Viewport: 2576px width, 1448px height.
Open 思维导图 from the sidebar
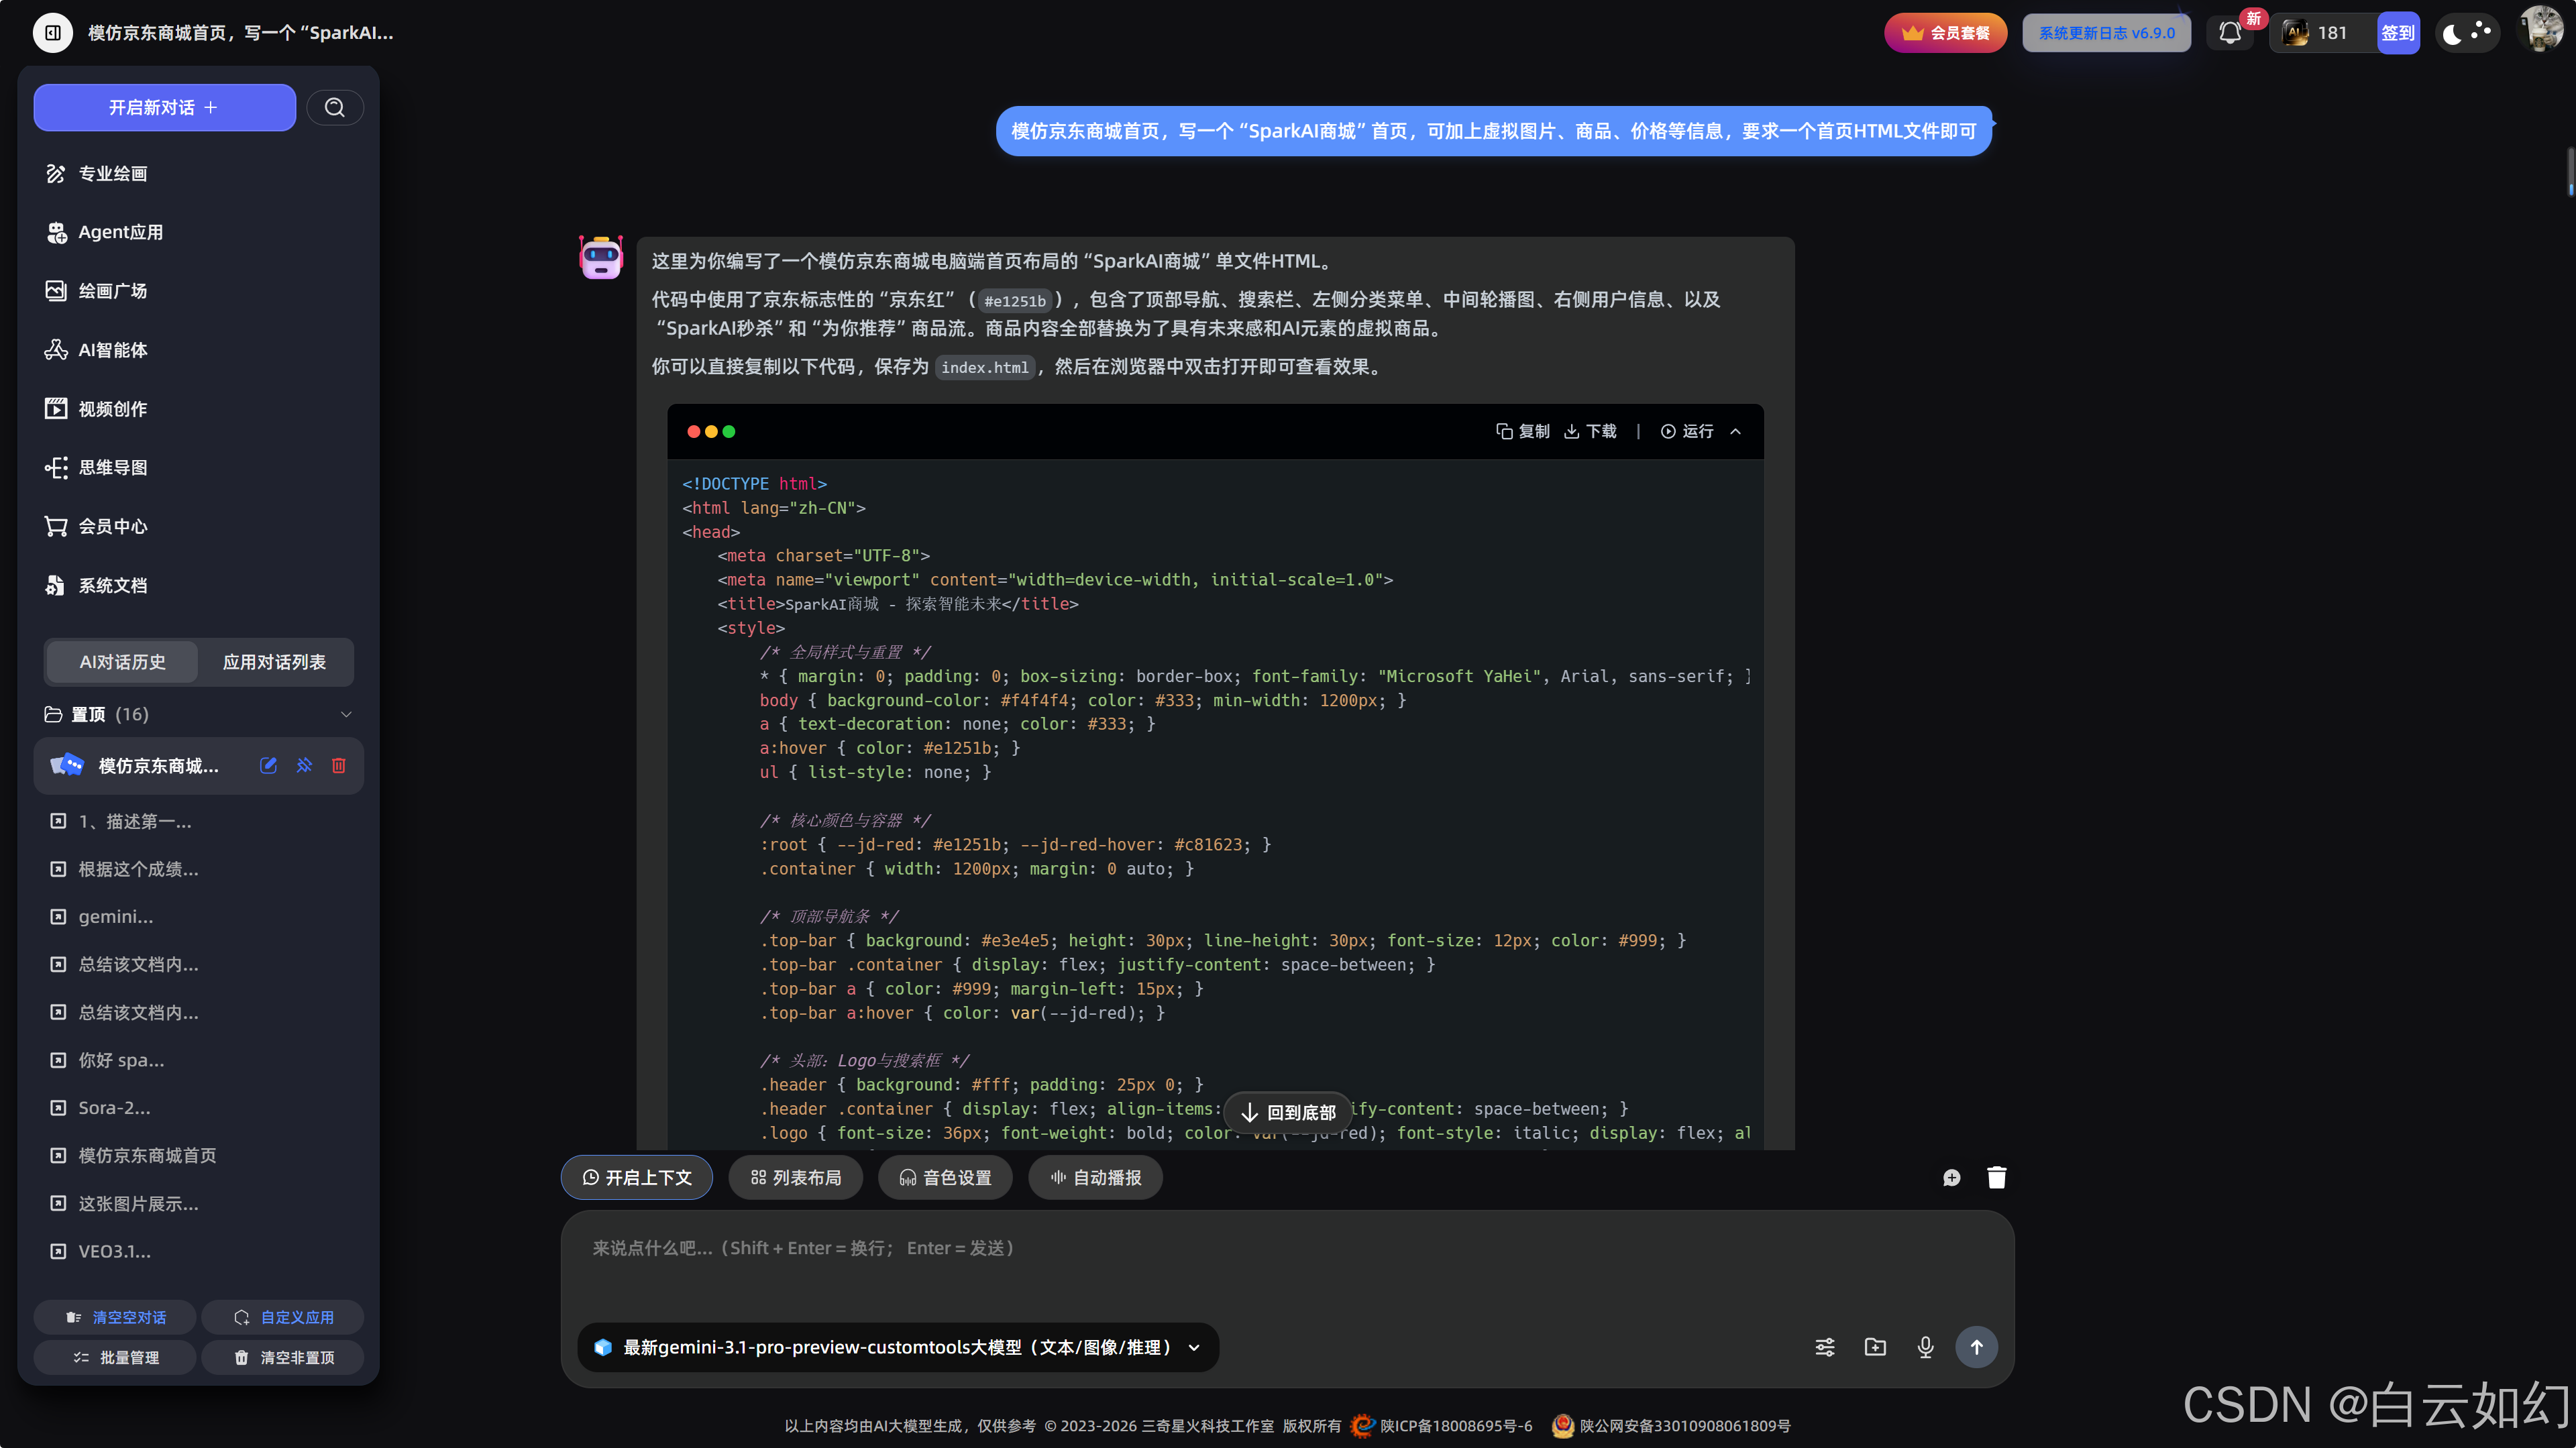(112, 467)
